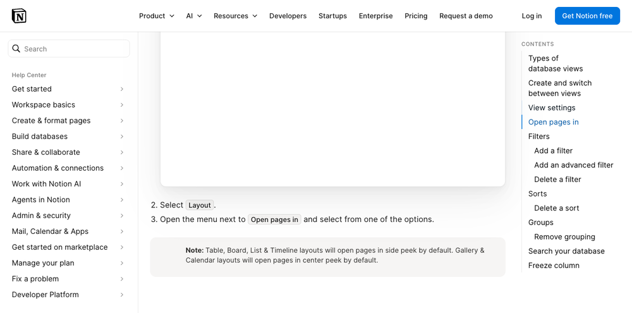The width and height of the screenshot is (632, 313).
Task: Click the Layout inline label
Action: pos(200,205)
